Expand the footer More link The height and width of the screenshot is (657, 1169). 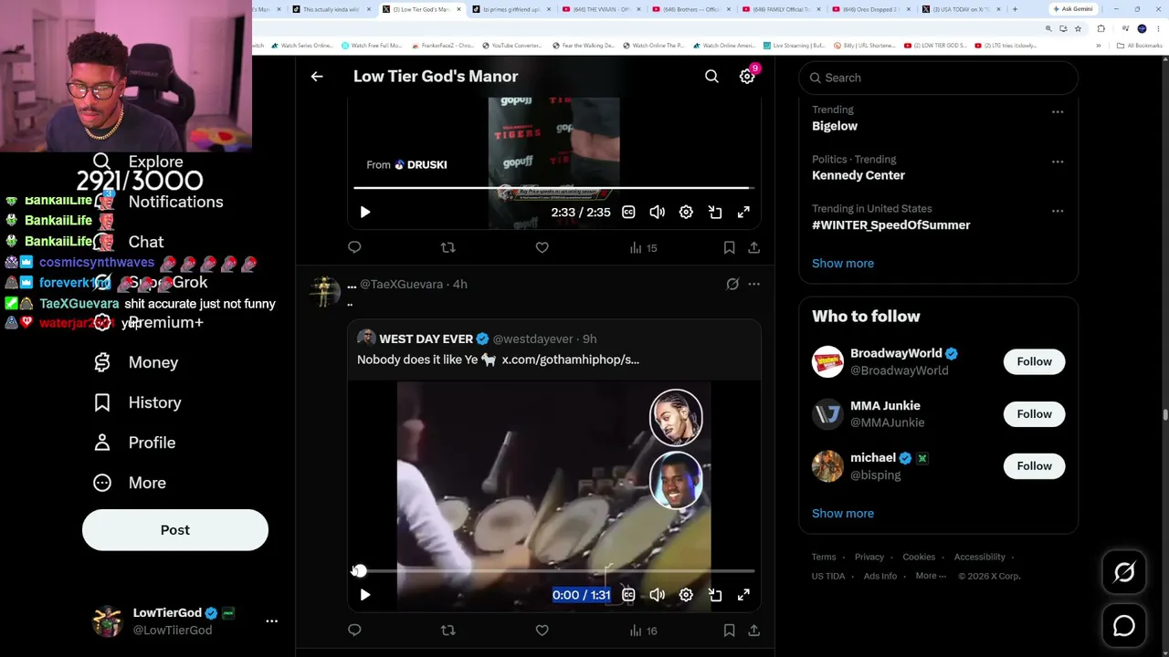931,576
